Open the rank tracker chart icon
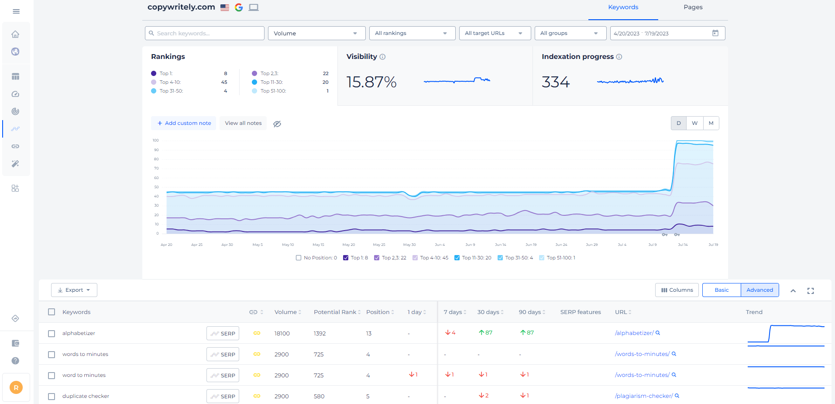The width and height of the screenshot is (835, 404). tap(15, 129)
